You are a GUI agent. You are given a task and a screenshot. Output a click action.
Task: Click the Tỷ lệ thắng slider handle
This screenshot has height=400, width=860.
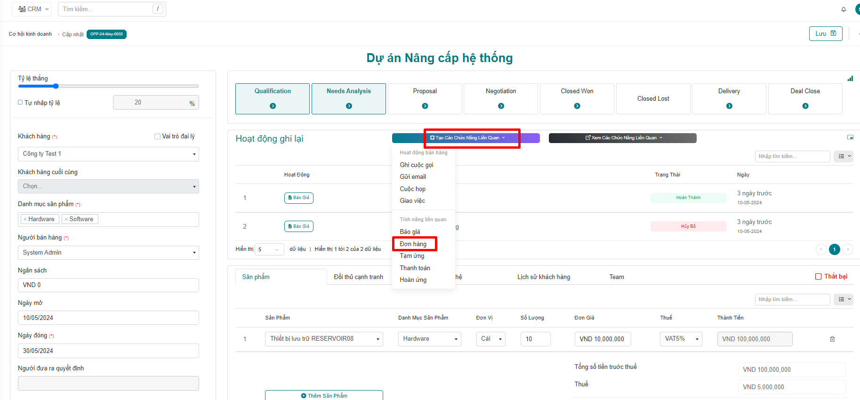click(x=56, y=86)
